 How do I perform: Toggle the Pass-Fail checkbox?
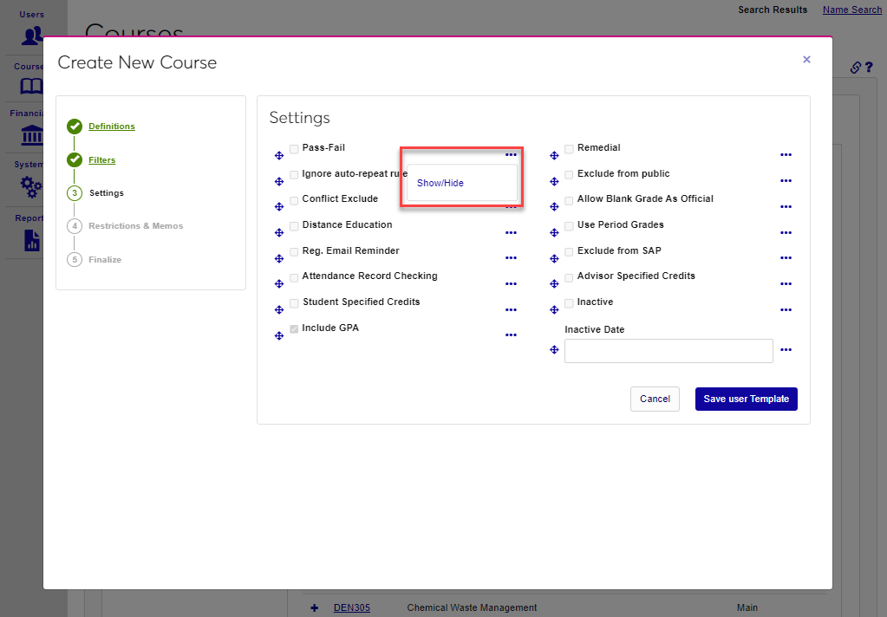point(294,149)
